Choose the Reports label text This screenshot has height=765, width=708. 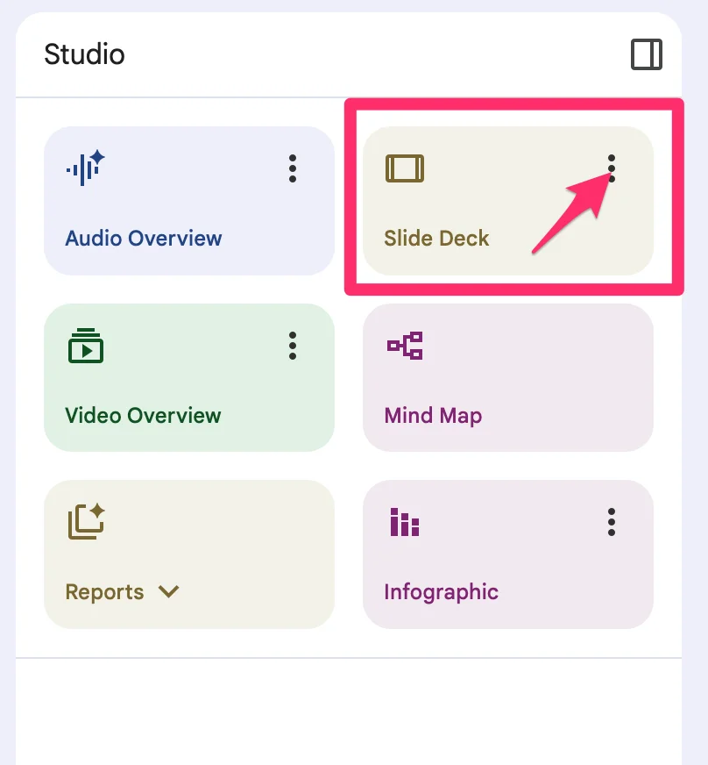tap(104, 592)
